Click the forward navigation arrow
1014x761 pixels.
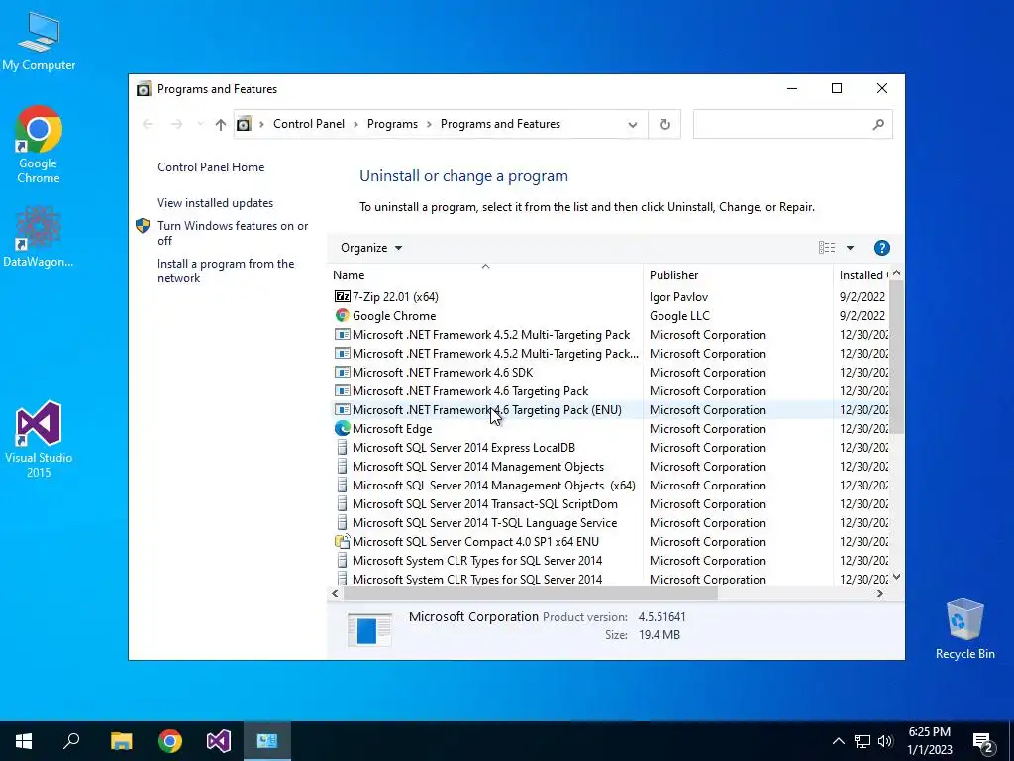(x=176, y=124)
